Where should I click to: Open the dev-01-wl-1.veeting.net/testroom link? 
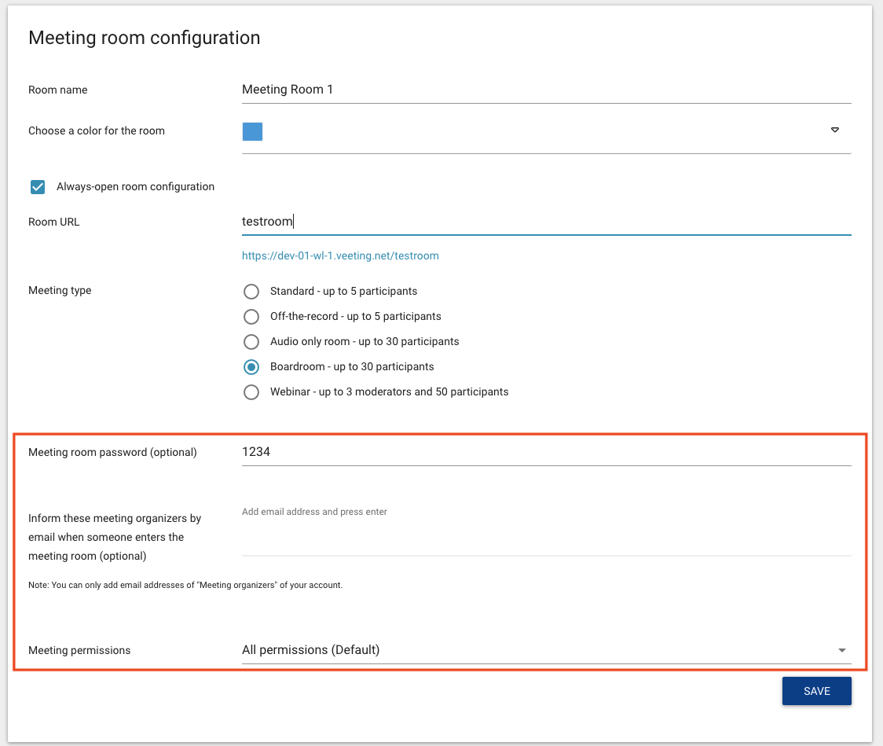click(340, 255)
